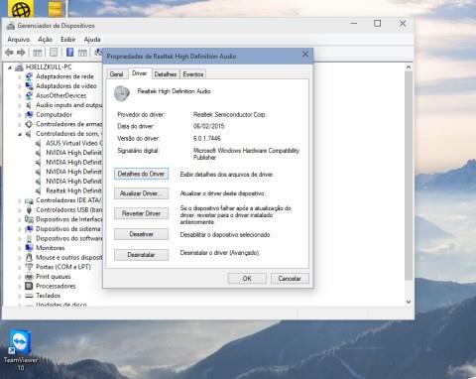Viewport: 476px width, 379px height.
Task: Select ASUS Virtual Video tree item
Action: click(74, 143)
